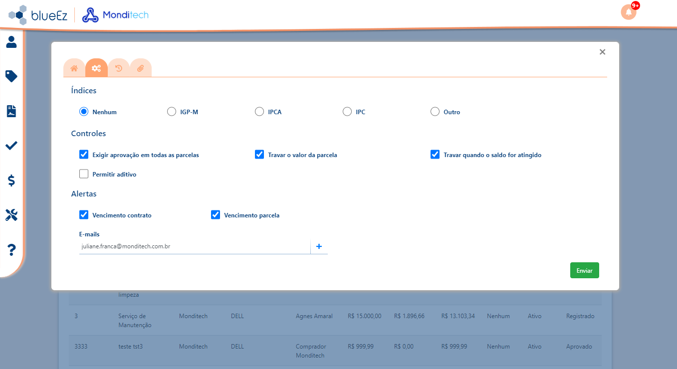The width and height of the screenshot is (677, 369).
Task: Click the Aprovado status cell
Action: tap(579, 347)
